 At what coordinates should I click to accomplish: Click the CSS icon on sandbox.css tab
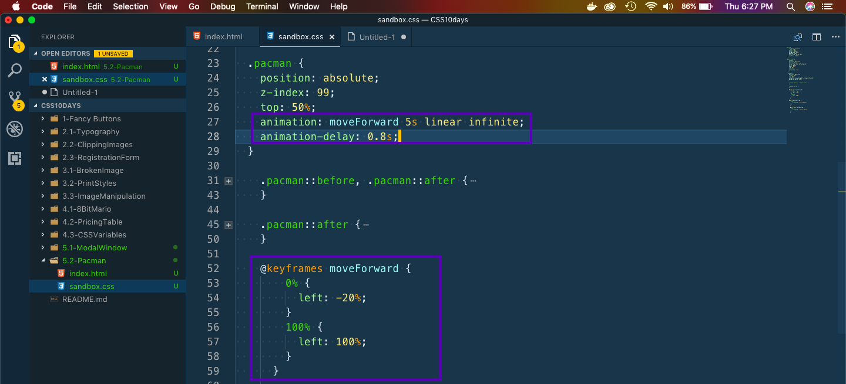(x=270, y=36)
